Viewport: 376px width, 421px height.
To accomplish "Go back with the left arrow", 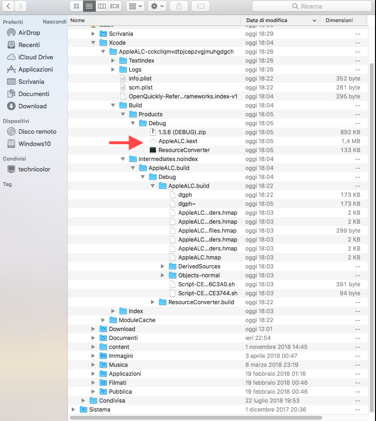I will coord(8,6).
